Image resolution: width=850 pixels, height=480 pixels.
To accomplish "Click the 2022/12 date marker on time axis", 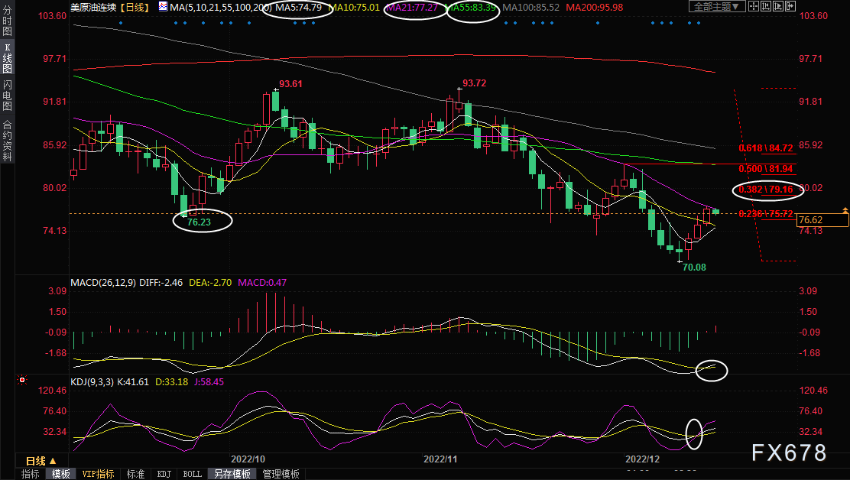I will [x=642, y=459].
